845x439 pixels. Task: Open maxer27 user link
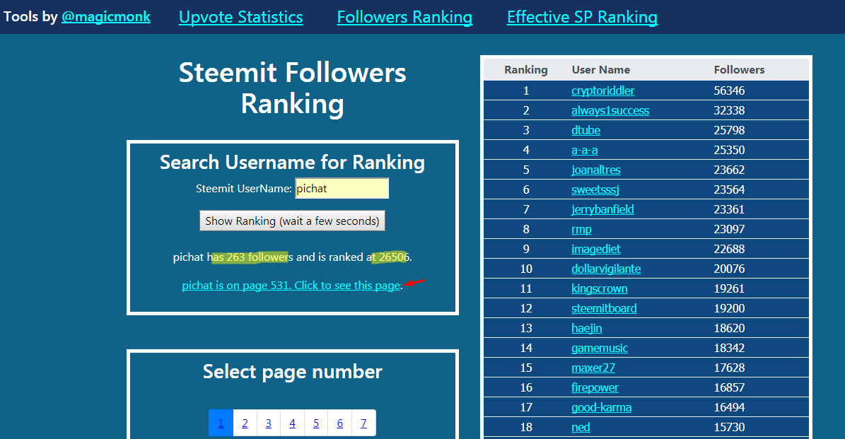593,368
